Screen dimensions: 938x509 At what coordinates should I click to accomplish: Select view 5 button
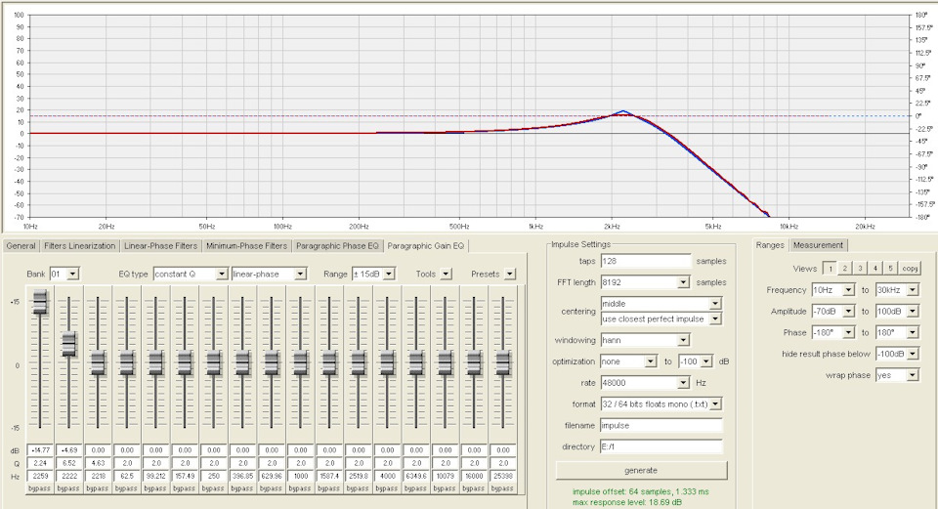click(x=891, y=268)
